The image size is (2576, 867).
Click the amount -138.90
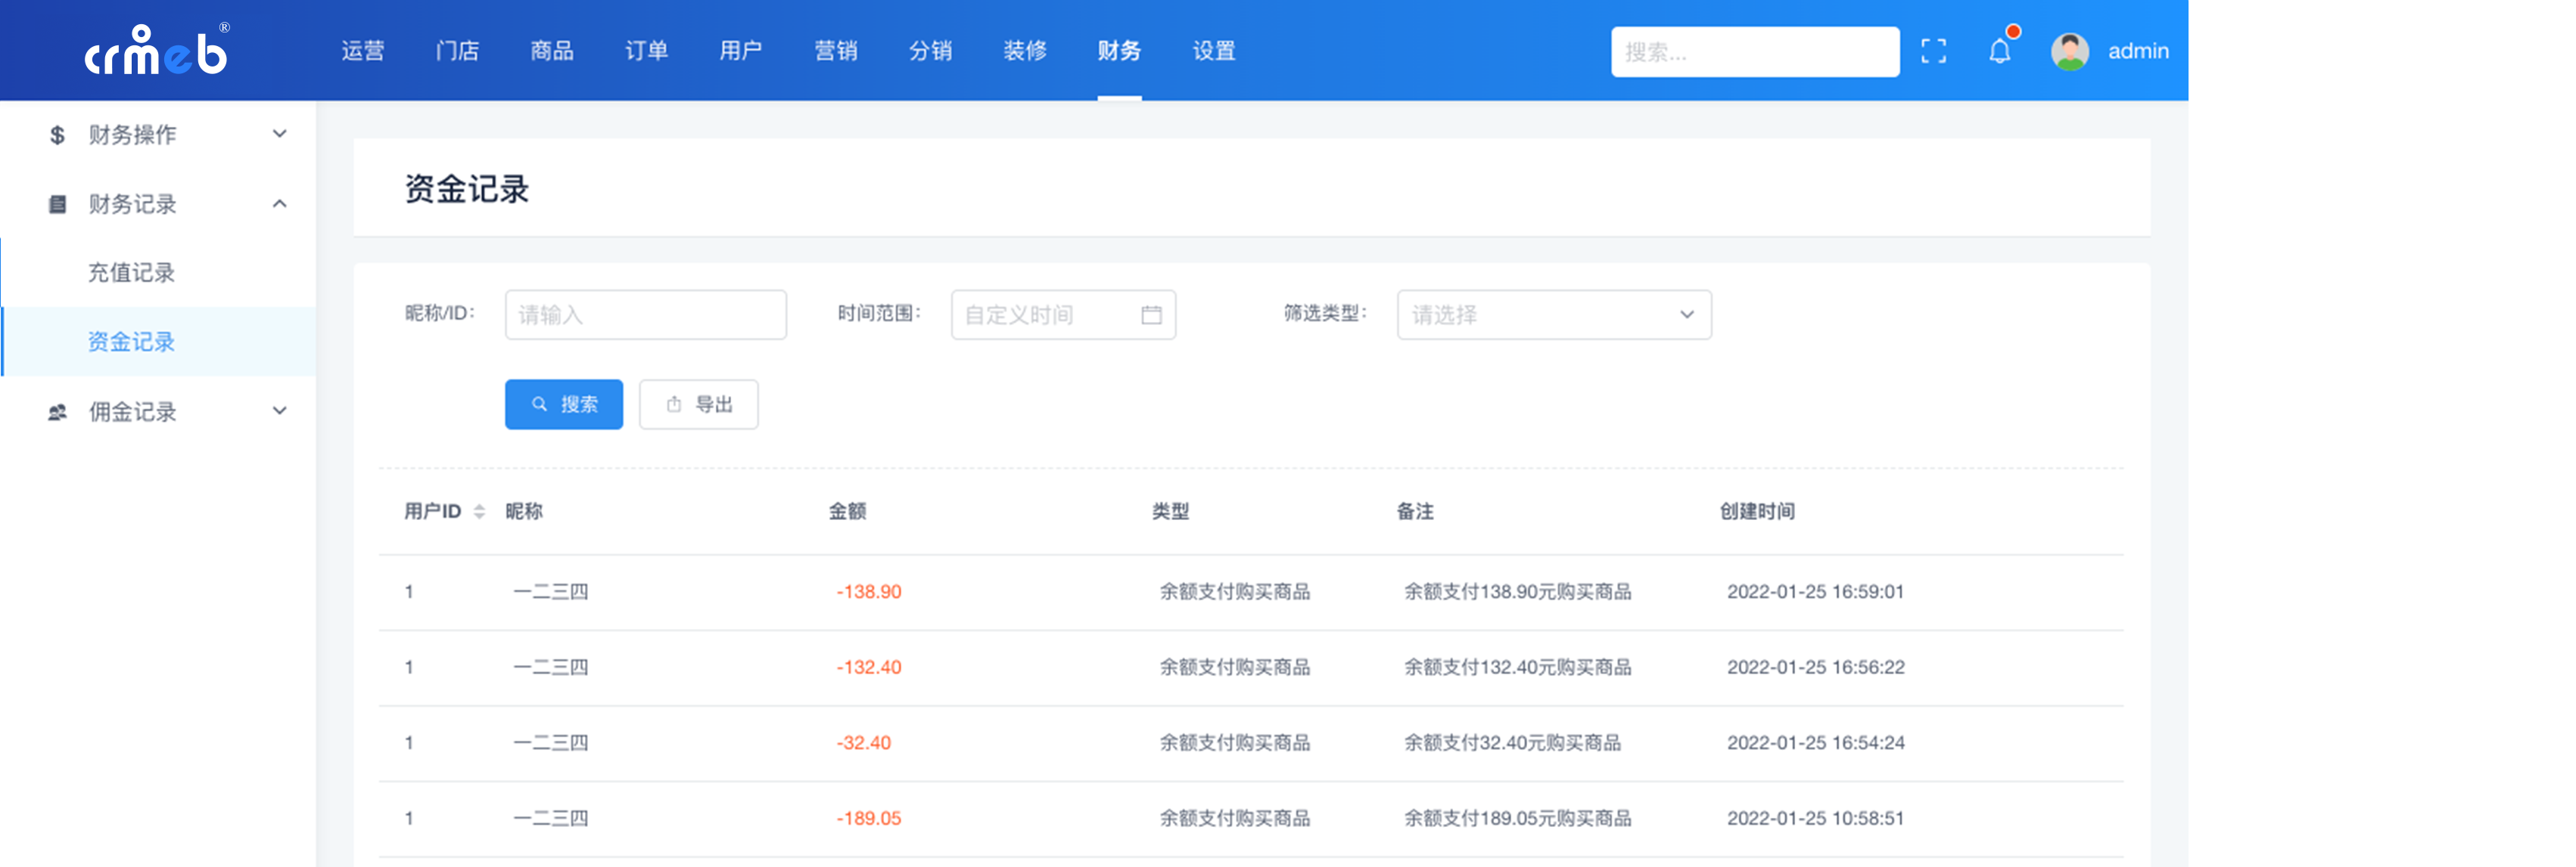coord(869,591)
